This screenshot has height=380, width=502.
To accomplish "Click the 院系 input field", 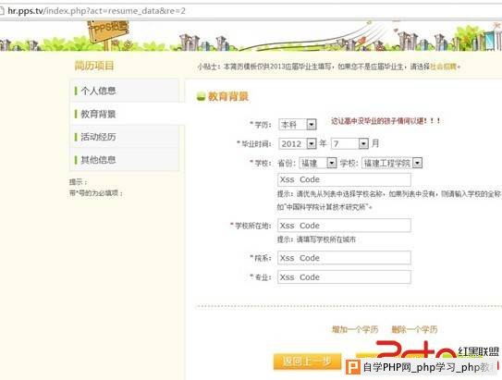I will coord(344,258).
